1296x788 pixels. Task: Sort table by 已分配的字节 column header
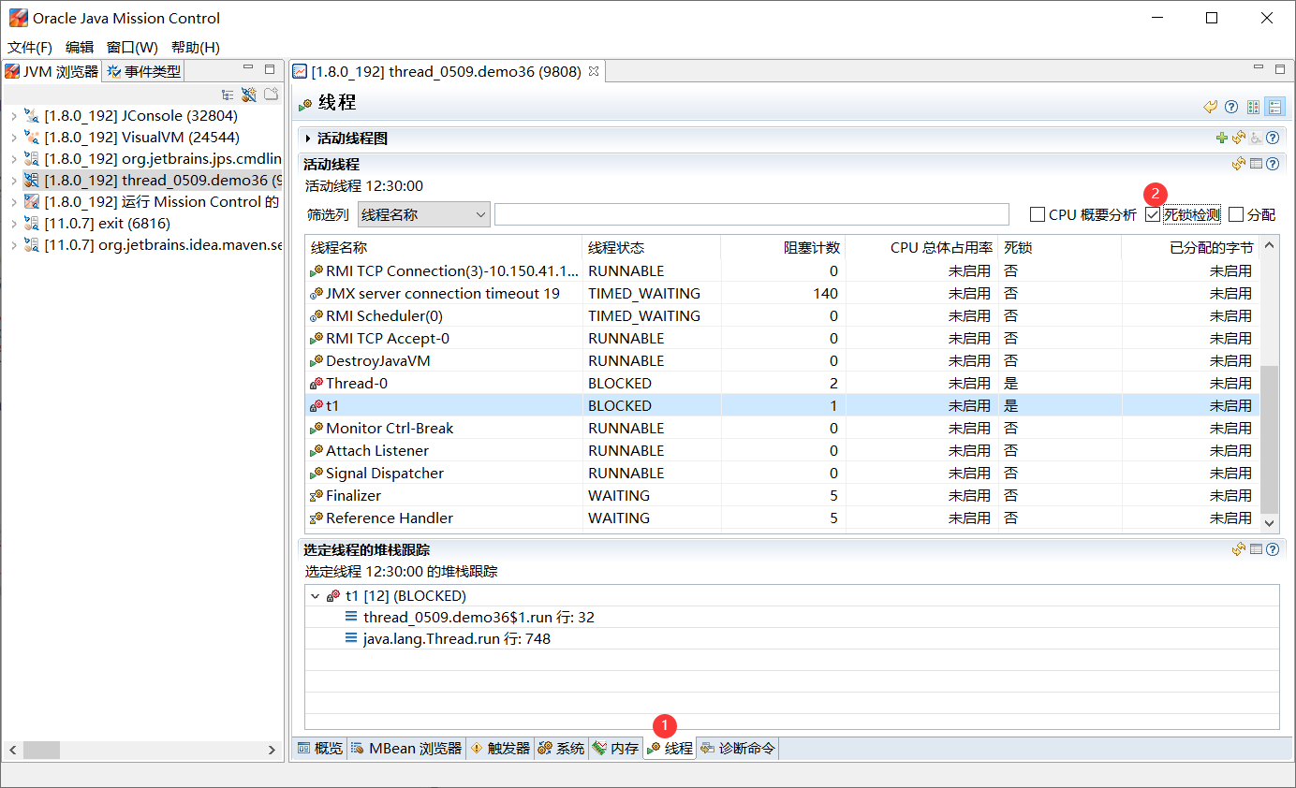click(1190, 247)
